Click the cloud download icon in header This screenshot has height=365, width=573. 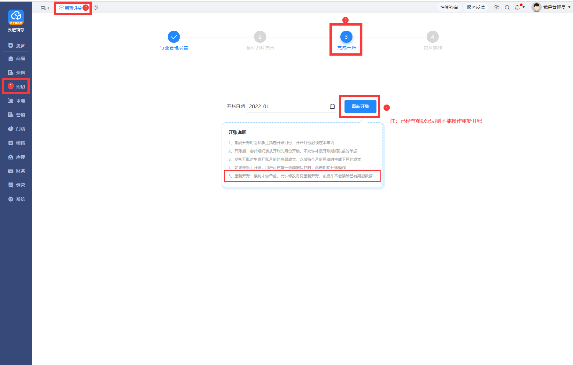[x=496, y=7]
